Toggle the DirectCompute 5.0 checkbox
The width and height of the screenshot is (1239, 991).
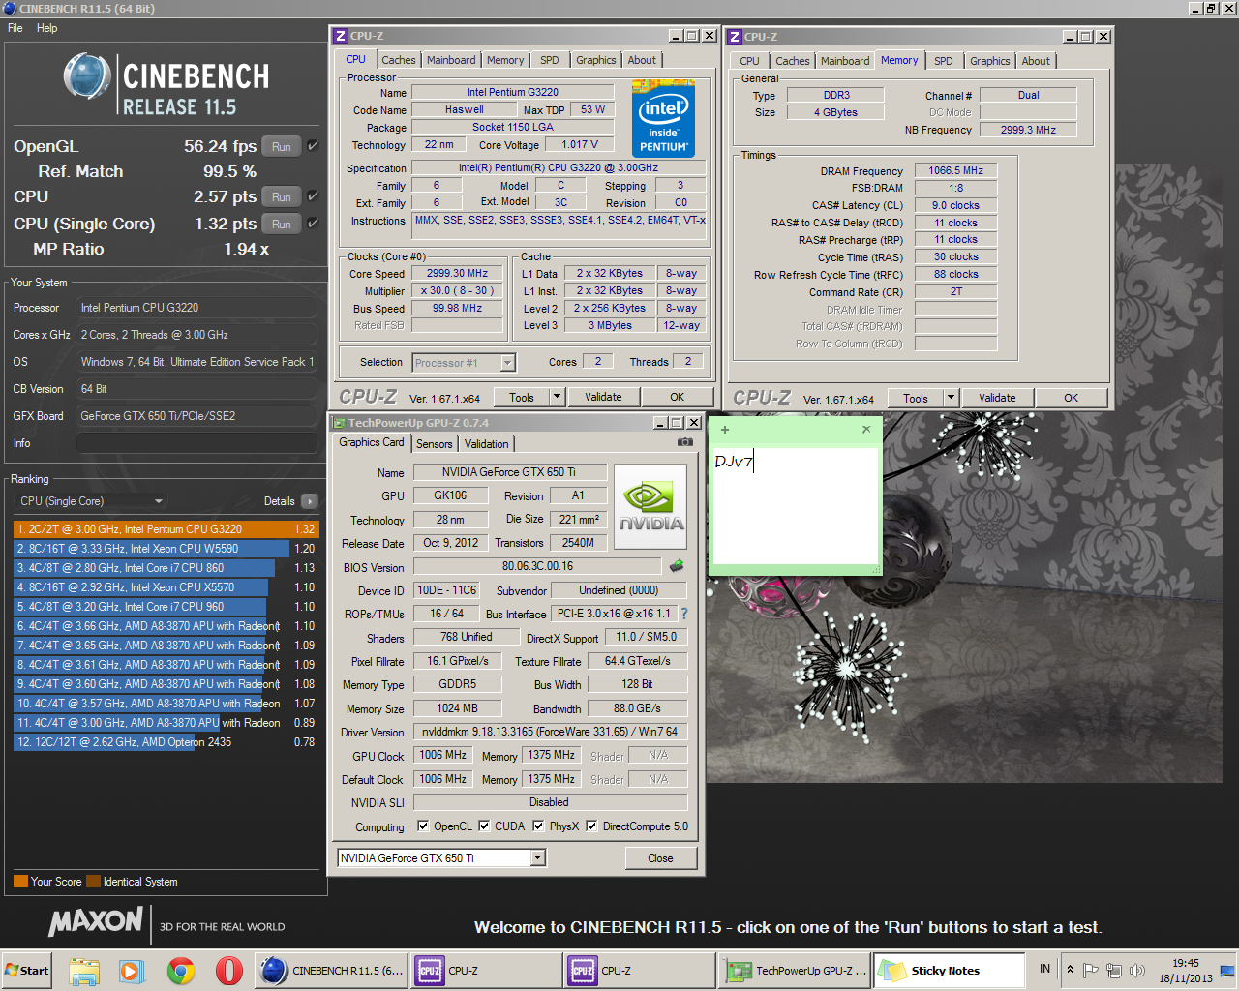(591, 826)
